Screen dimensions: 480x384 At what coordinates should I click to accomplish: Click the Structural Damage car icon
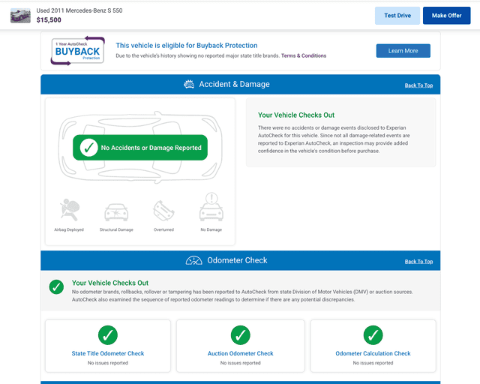click(116, 211)
